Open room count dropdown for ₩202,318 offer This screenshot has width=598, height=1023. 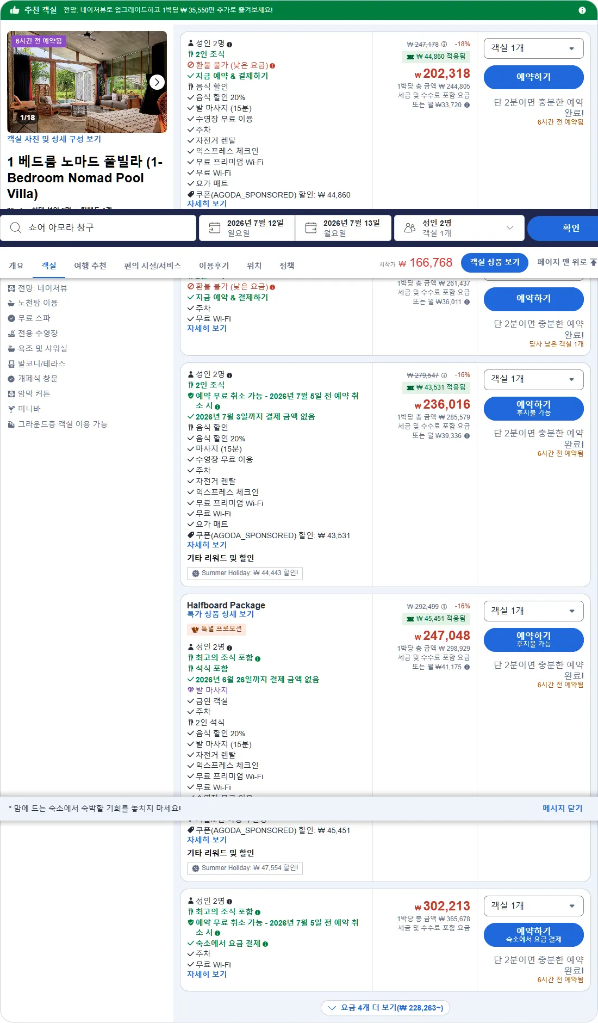[x=534, y=48]
